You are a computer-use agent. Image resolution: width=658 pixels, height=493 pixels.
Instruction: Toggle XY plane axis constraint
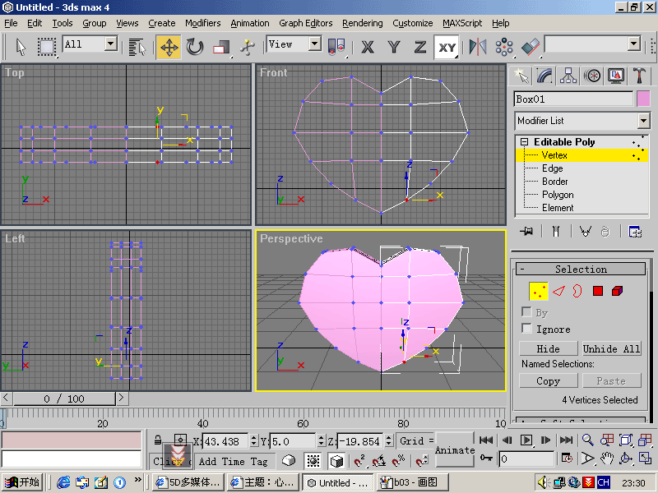pos(447,47)
